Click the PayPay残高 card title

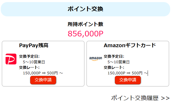(34, 45)
